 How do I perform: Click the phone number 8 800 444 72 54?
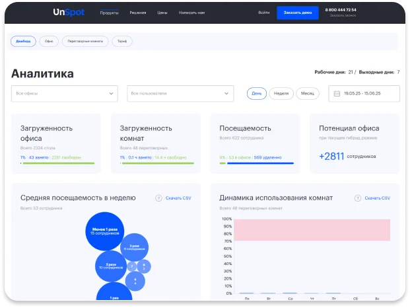tap(341, 10)
